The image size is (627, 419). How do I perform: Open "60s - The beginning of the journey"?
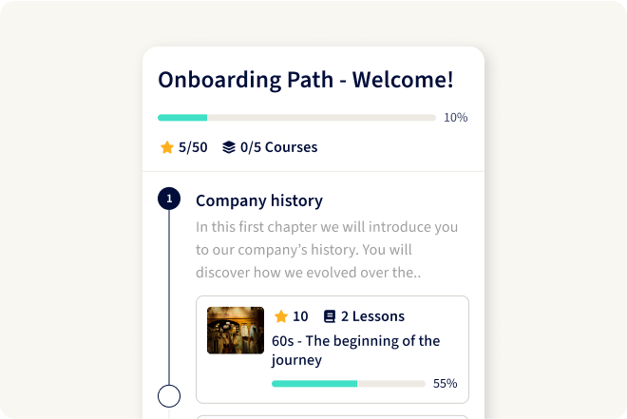click(355, 350)
